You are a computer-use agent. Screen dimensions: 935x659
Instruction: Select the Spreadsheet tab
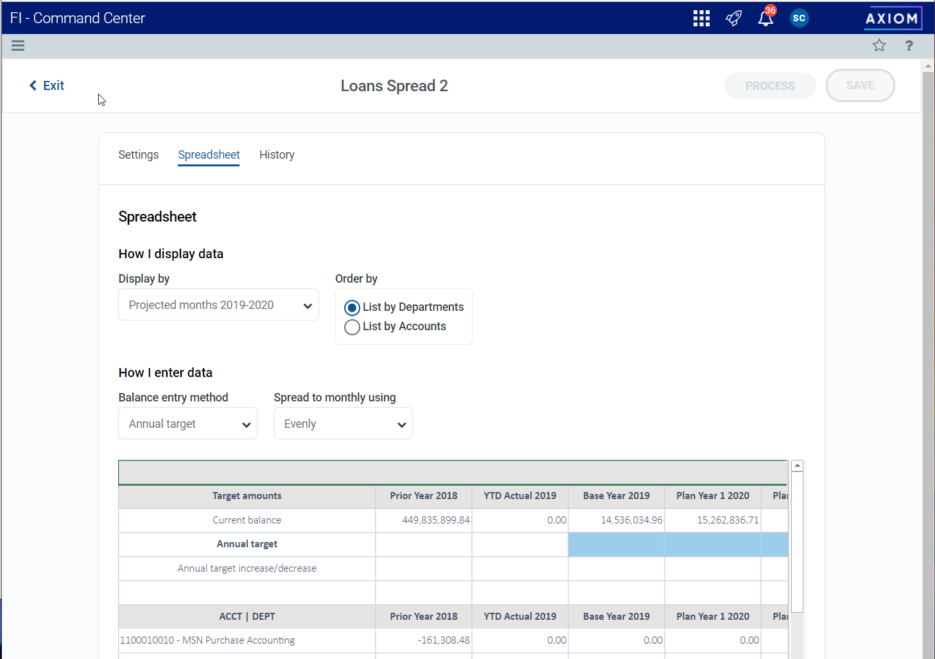tap(209, 155)
